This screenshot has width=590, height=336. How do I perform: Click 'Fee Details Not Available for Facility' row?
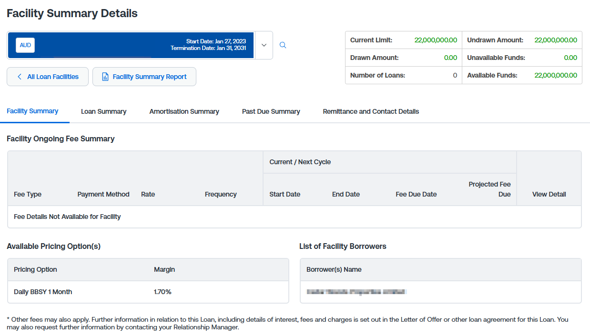[295, 217]
